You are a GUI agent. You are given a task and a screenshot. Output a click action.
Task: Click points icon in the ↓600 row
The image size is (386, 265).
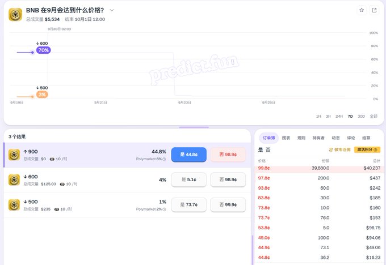62,184
